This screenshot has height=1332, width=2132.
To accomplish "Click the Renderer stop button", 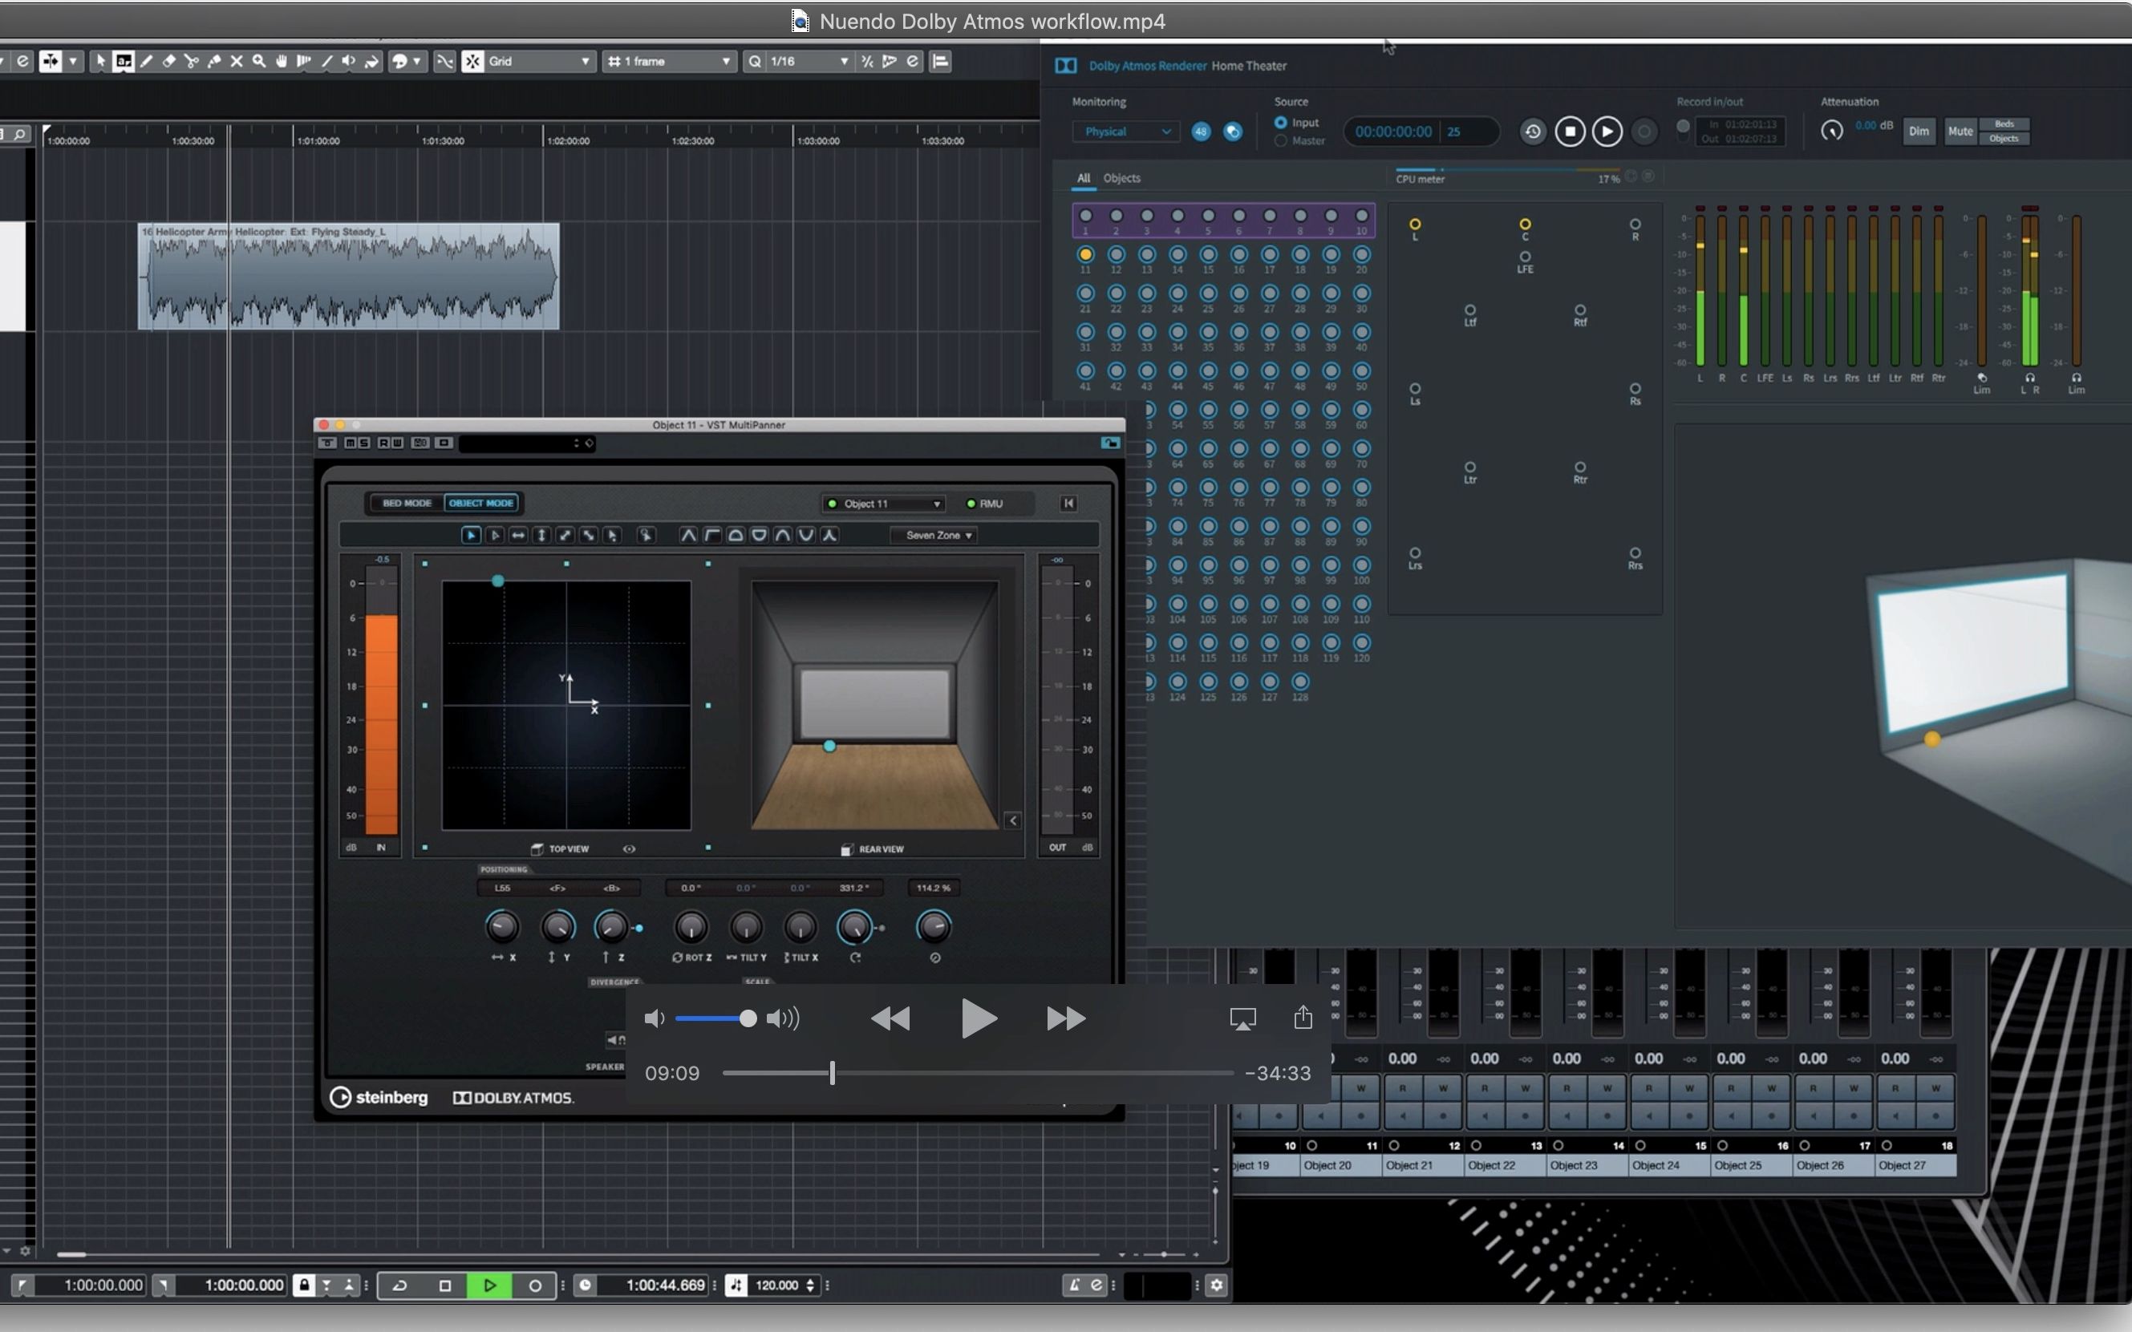I will 1569,132.
